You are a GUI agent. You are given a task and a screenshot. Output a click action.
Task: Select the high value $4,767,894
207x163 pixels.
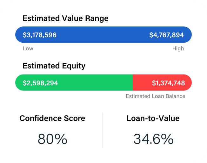pyautogui.click(x=166, y=35)
